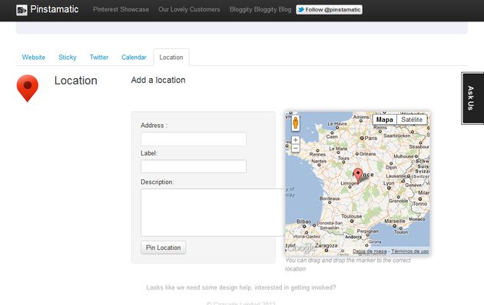Image resolution: width=484 pixels, height=305 pixels.
Task: Click the Nantes label on the map
Action: [319, 161]
